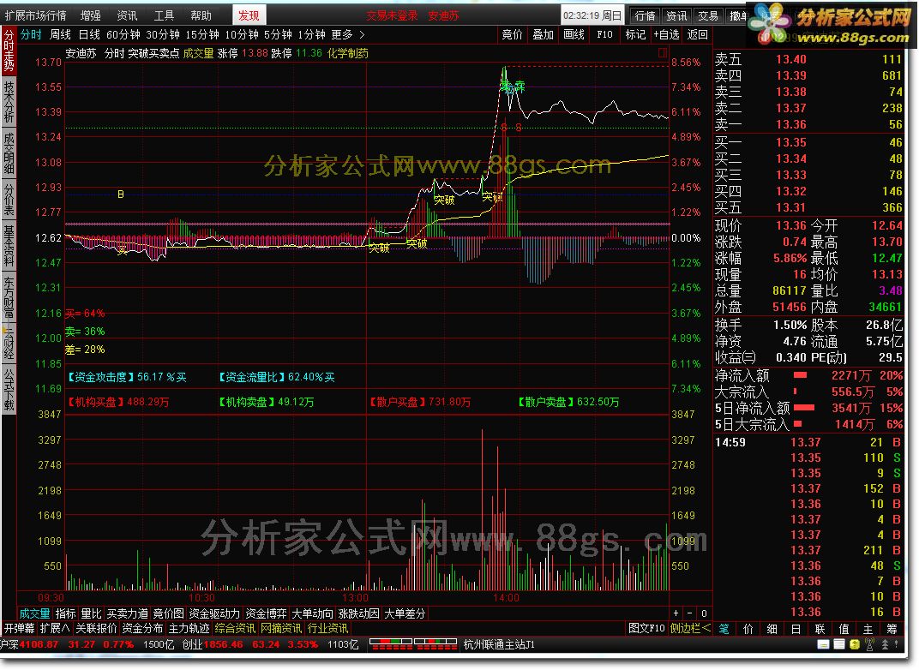Click the - button to remove sub-chart
Viewport: 919px width, 670px height.
click(690, 613)
